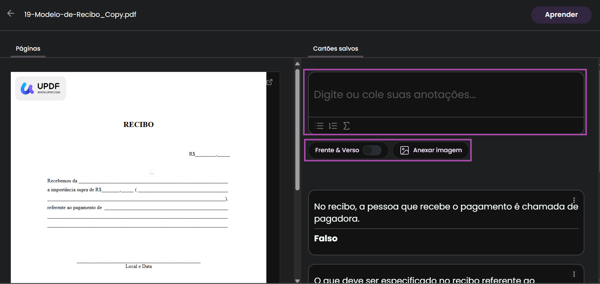Click the scroll up arrow of page panel
Viewport: 600px width, 284px height.
[x=297, y=64]
